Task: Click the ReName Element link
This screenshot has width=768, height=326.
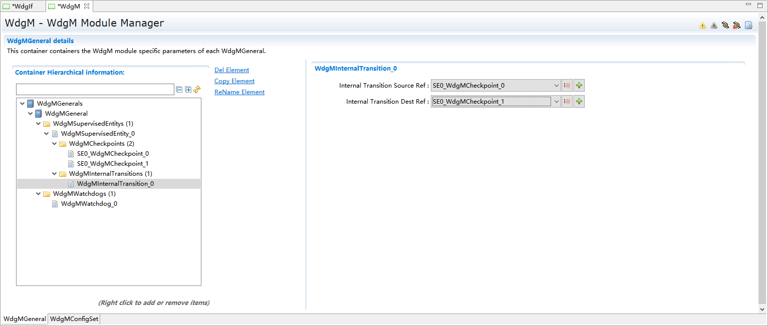Action: point(239,92)
